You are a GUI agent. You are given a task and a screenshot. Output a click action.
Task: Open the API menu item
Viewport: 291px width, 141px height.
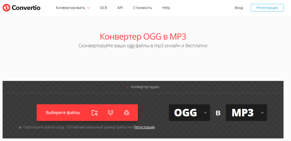click(x=120, y=8)
